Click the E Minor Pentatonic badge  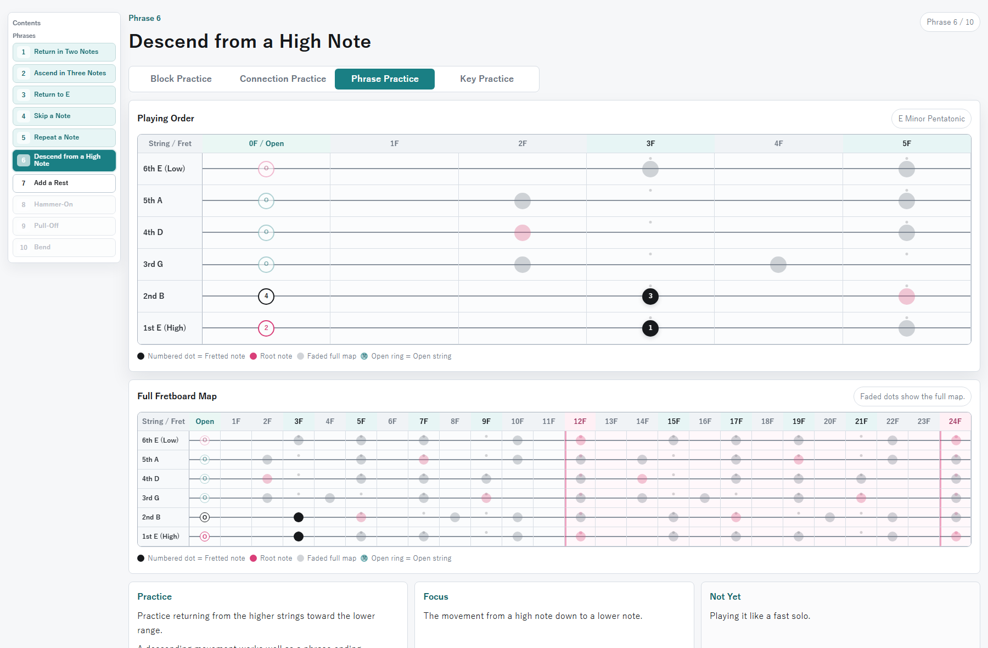pos(931,119)
